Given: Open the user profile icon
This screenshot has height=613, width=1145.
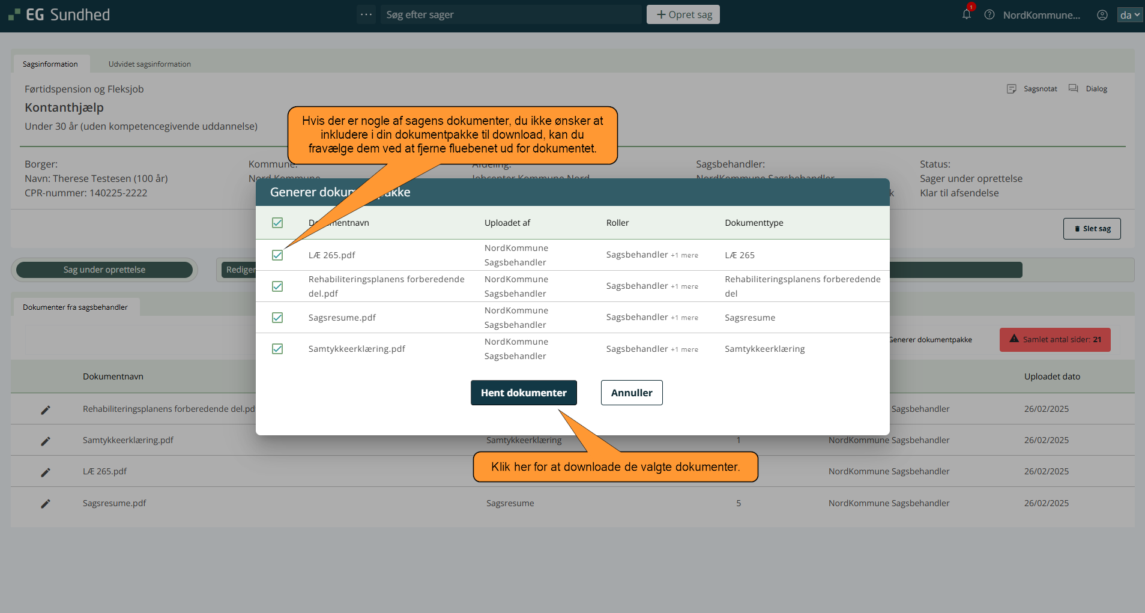Looking at the screenshot, I should click(1102, 15).
